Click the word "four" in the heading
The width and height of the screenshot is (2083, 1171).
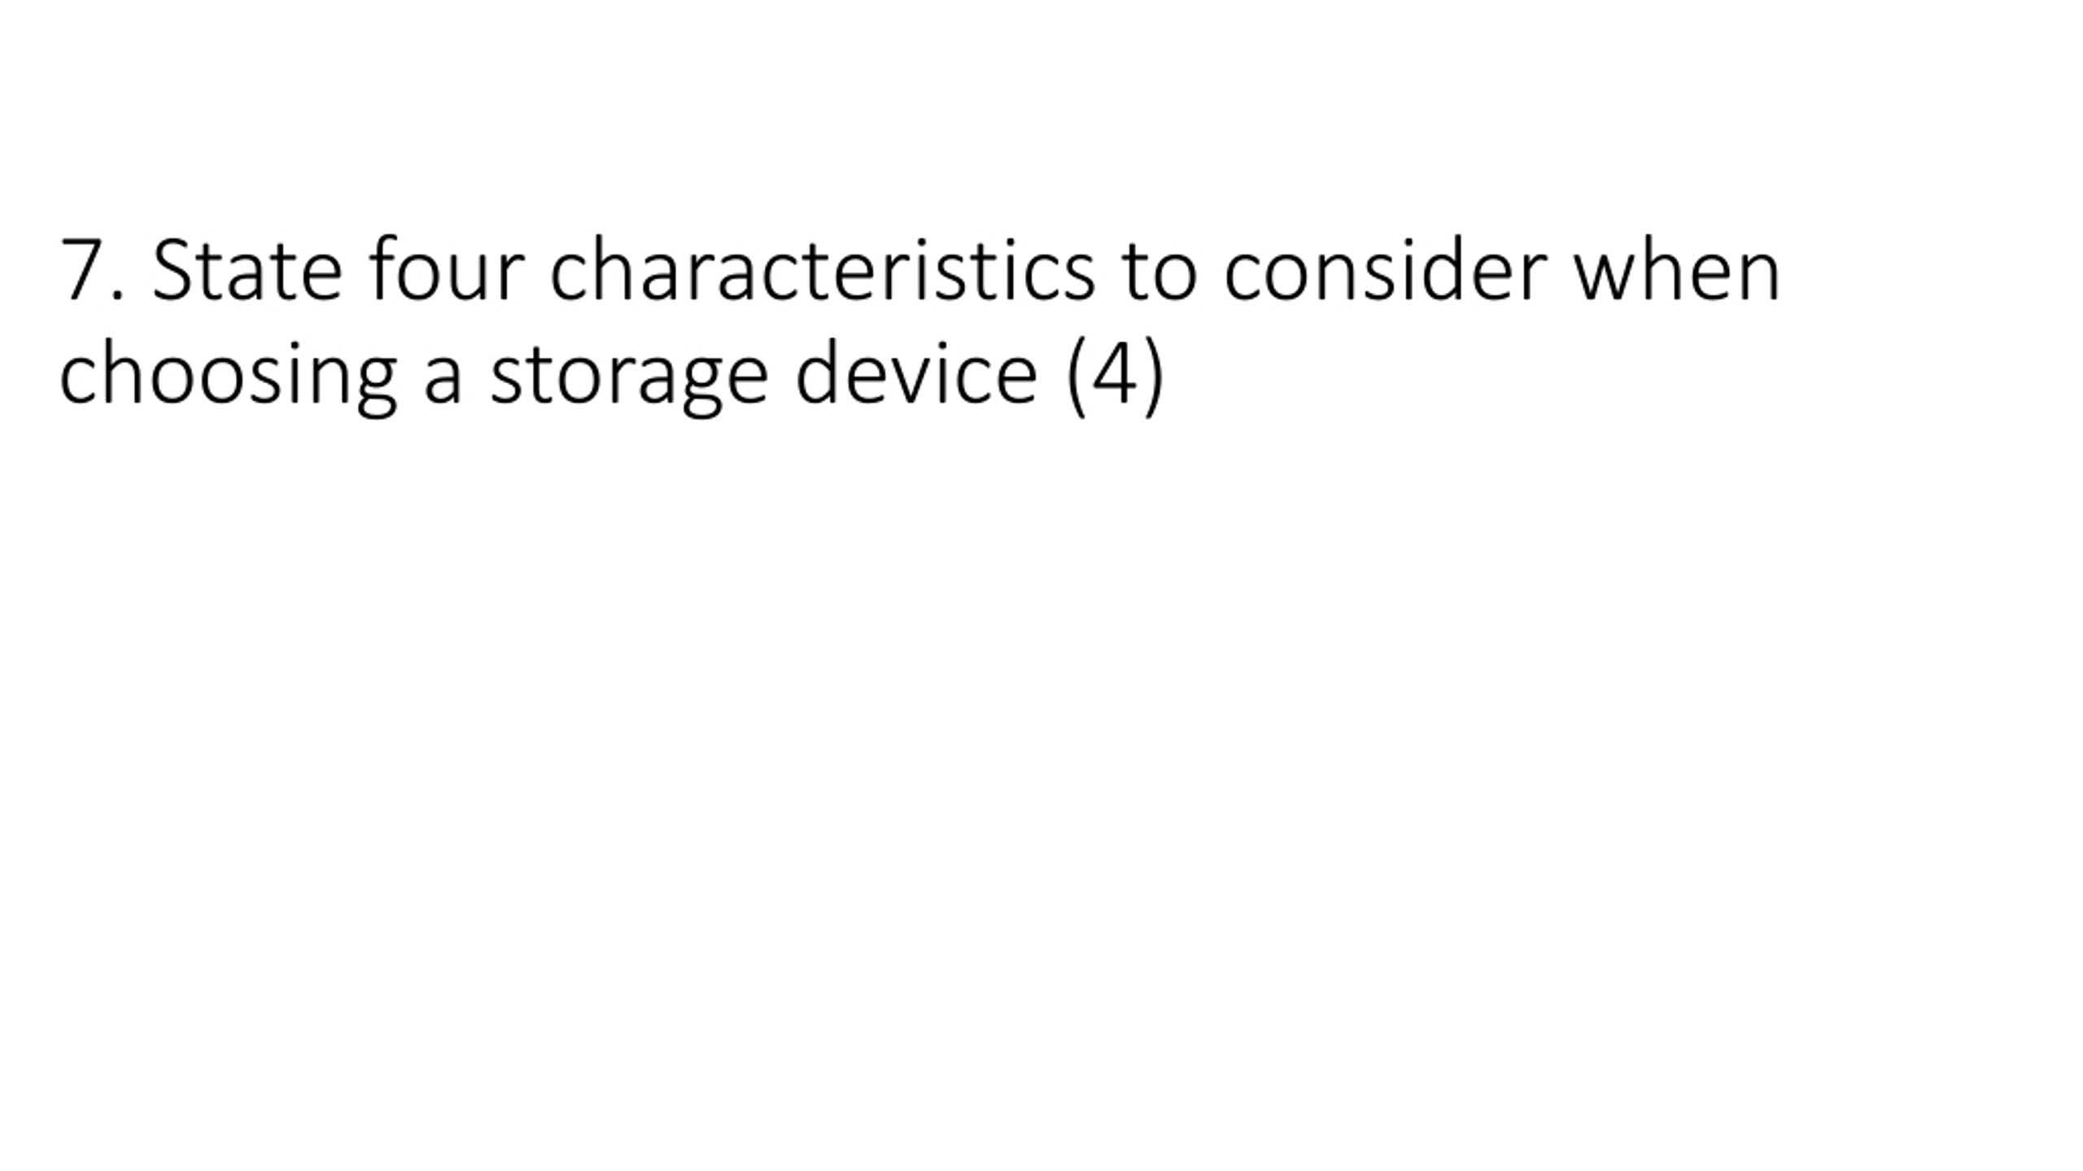pos(446,268)
